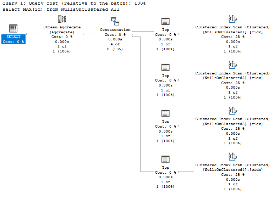274x202 pixels.
Task: Select the first Top operator icon
Action: (165, 21)
